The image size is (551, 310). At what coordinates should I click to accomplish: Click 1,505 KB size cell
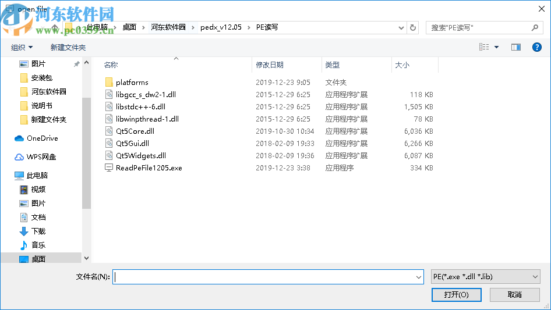(418, 107)
